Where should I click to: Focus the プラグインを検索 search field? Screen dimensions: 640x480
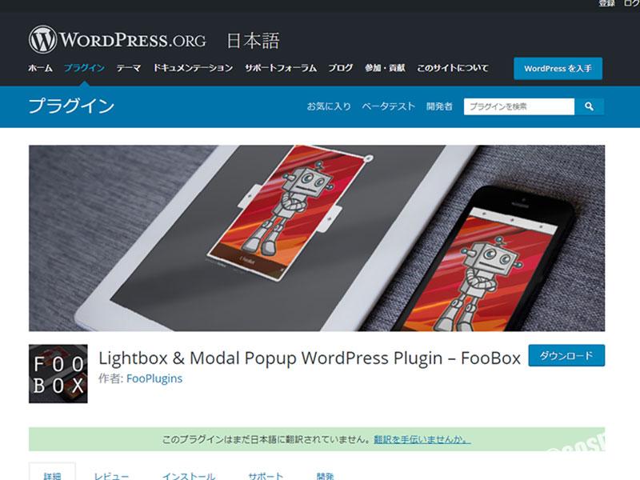coord(518,106)
